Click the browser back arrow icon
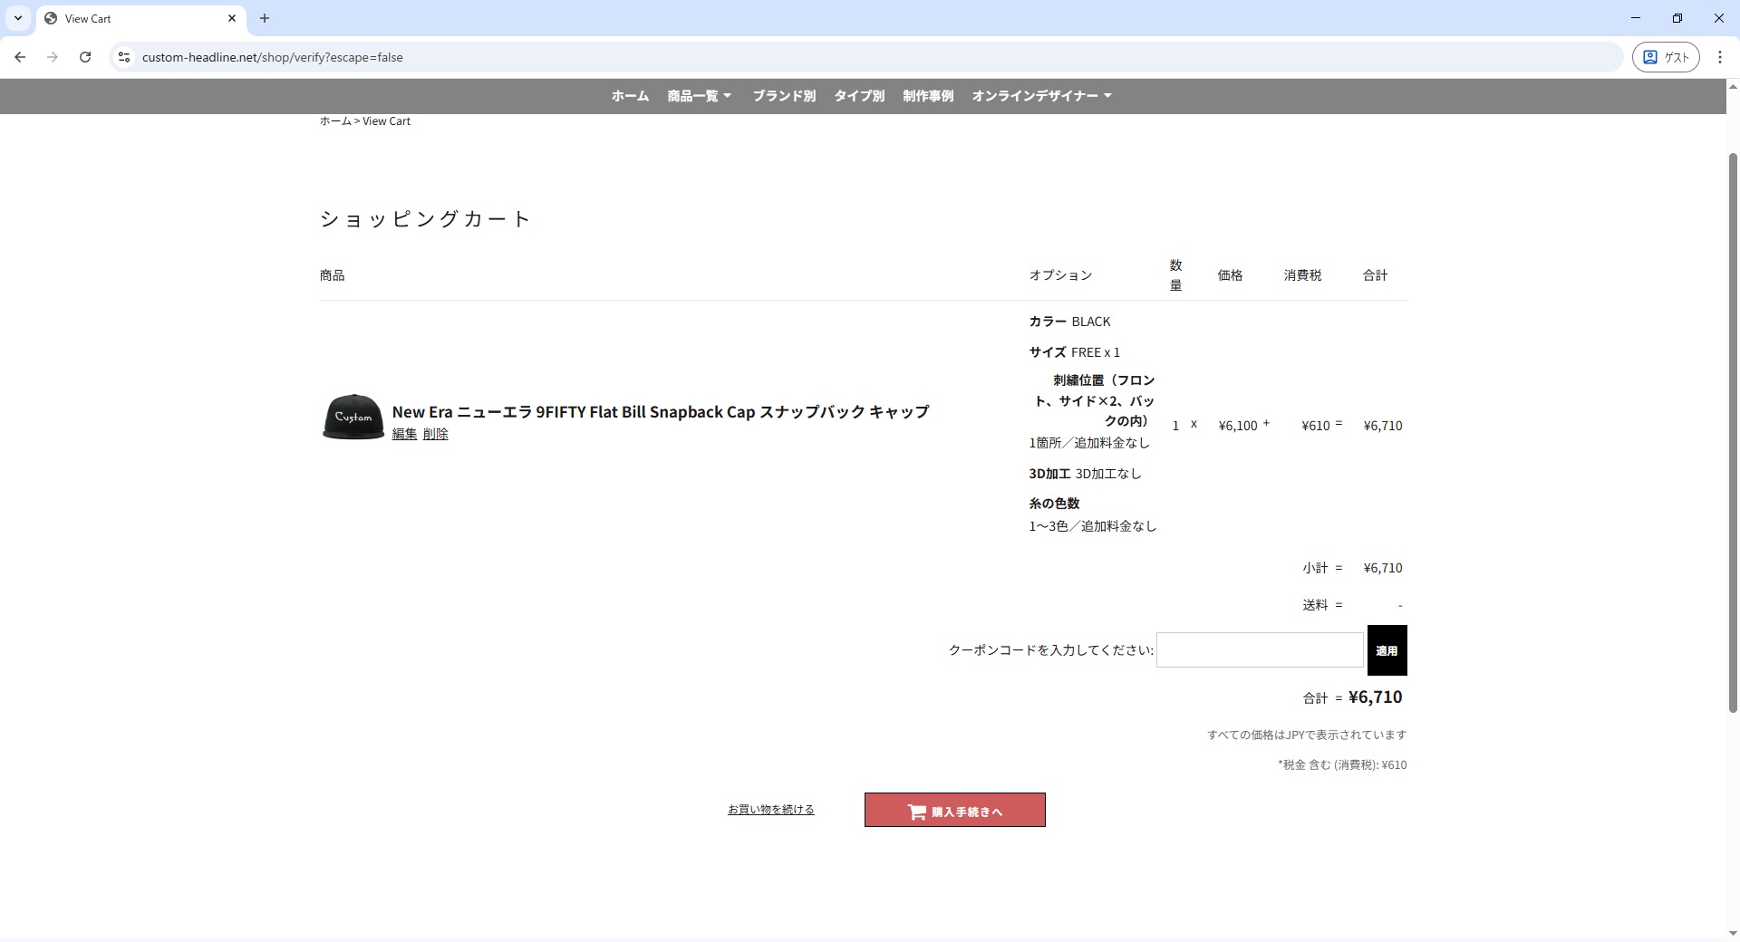 20,57
